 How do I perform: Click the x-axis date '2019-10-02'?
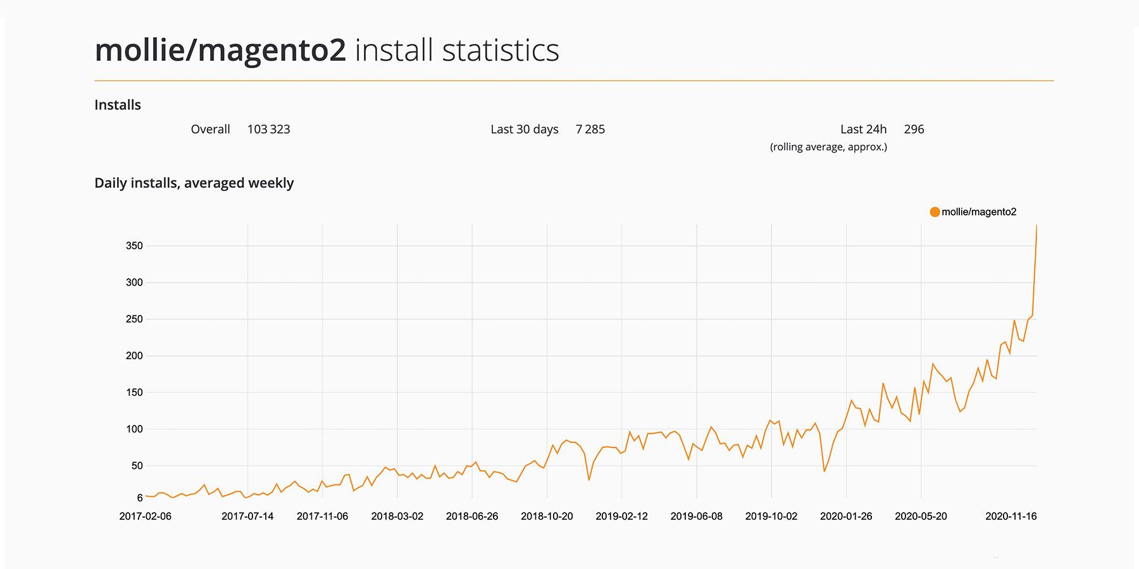pyautogui.click(x=771, y=517)
